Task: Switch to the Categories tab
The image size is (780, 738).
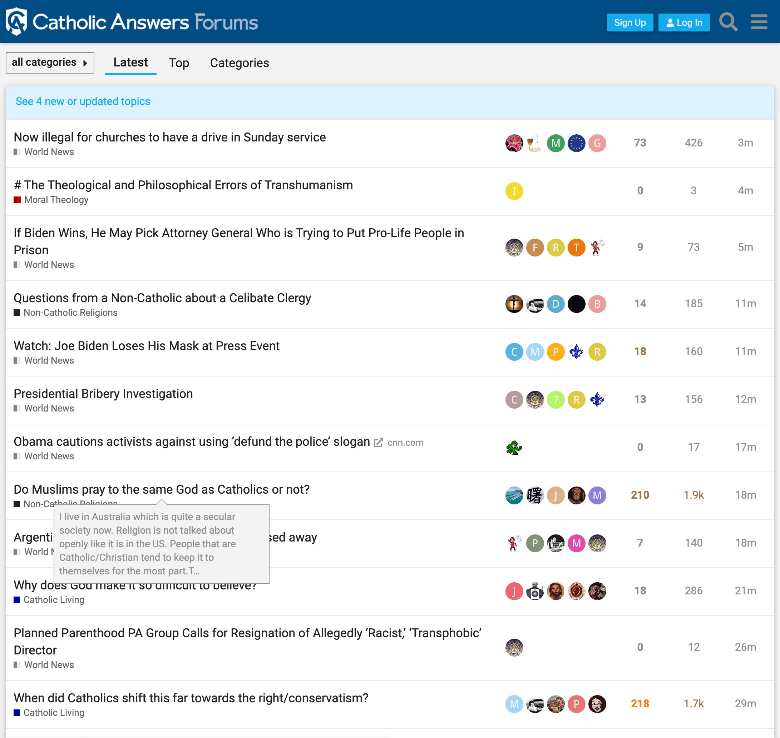Action: coord(240,63)
